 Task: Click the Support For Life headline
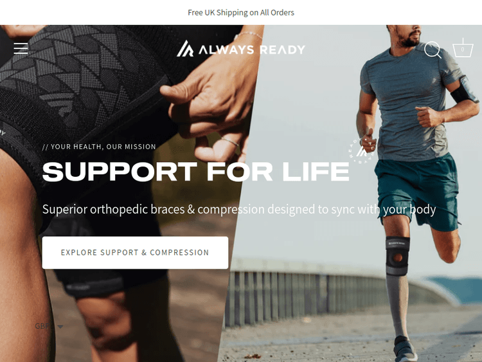click(x=196, y=172)
